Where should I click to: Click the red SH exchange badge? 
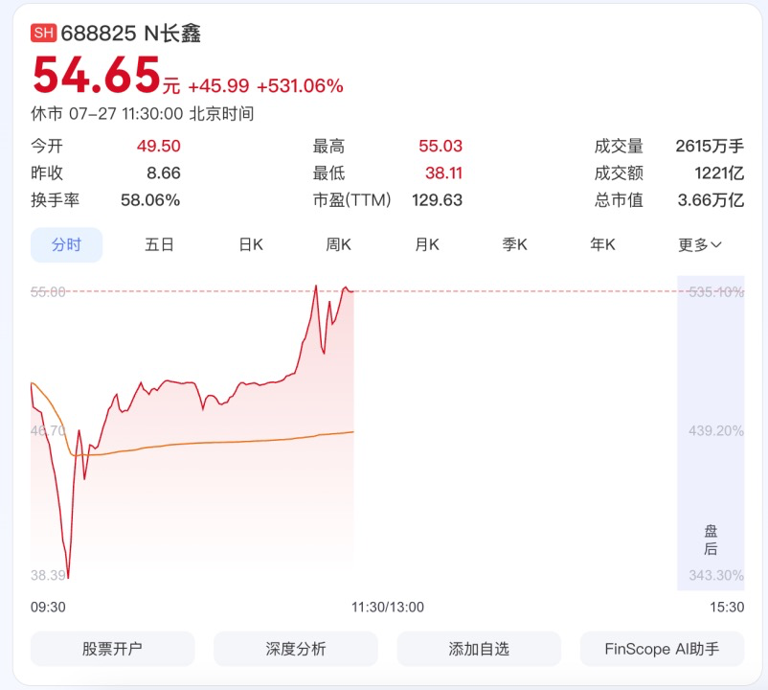44,34
